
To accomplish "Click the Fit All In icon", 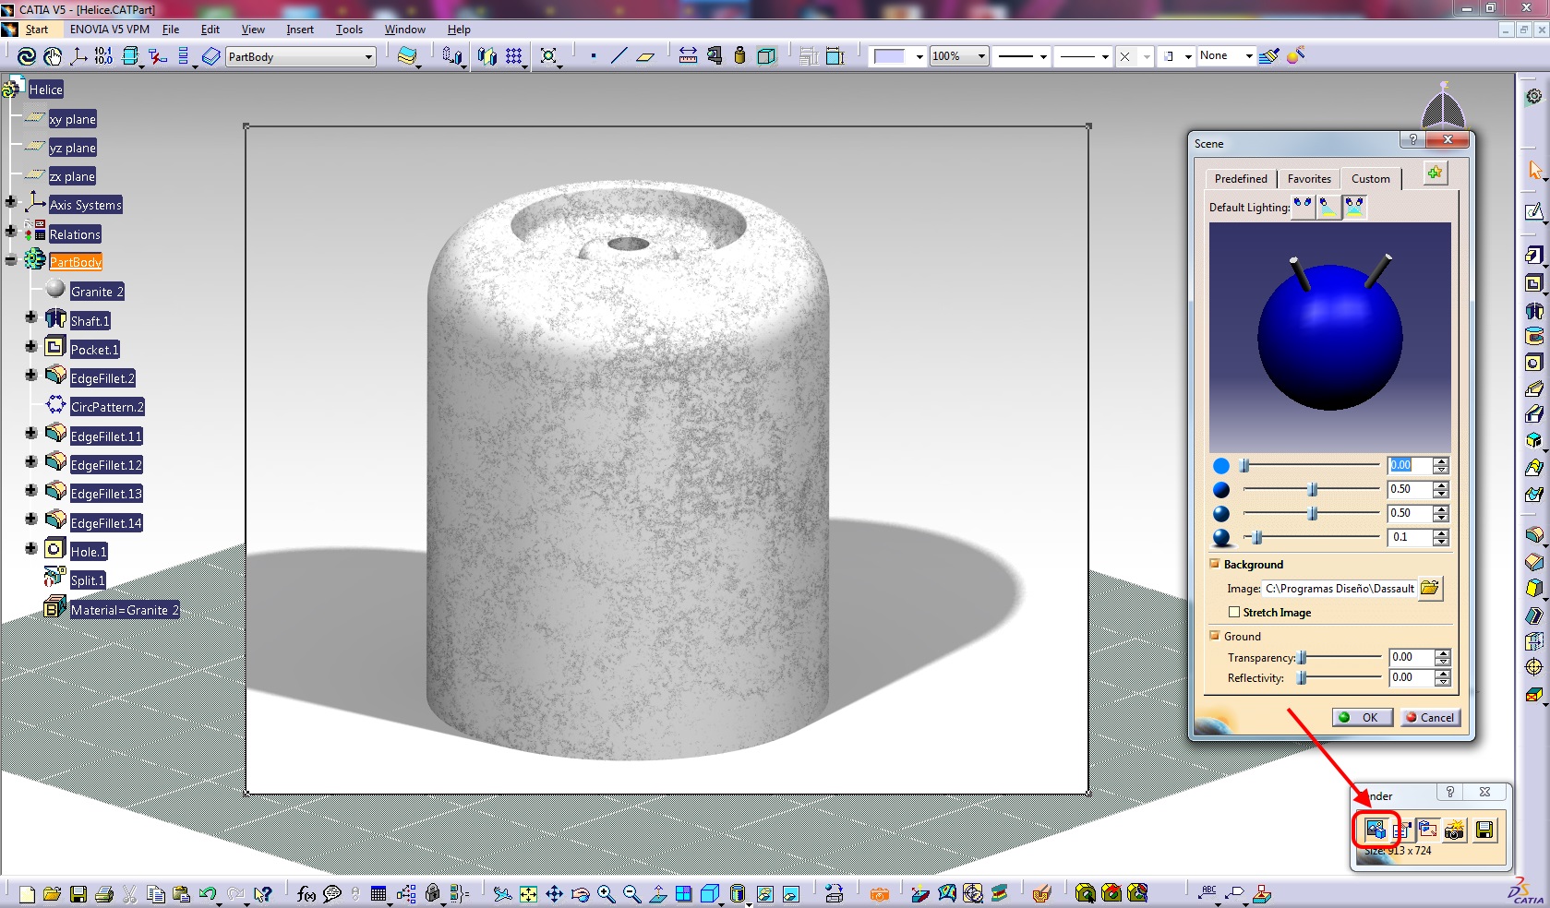I will pyautogui.click(x=528, y=893).
